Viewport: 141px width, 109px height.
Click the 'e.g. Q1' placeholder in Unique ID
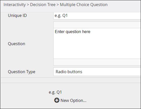(61, 16)
